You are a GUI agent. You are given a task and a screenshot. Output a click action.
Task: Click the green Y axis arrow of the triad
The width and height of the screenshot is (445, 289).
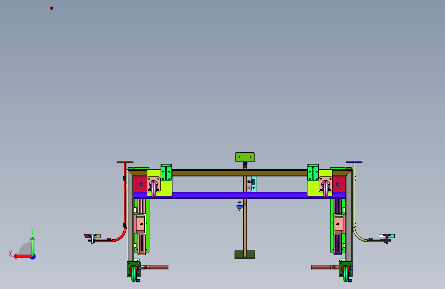click(33, 246)
